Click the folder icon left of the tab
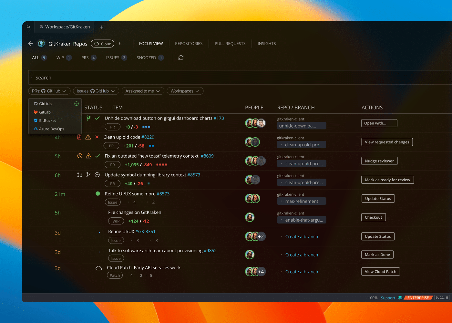The height and width of the screenshot is (323, 452). [x=28, y=27]
